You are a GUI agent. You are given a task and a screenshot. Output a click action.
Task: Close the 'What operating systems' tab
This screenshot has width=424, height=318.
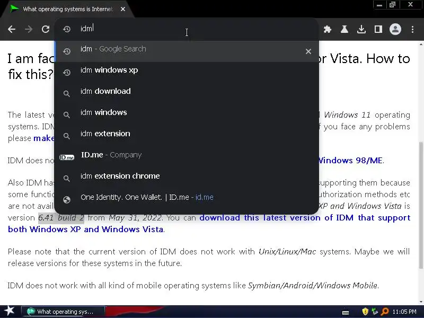point(123,9)
